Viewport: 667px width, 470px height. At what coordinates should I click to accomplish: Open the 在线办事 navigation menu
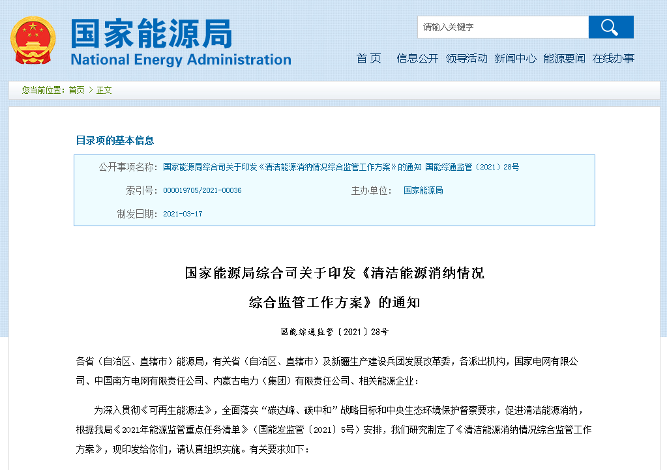point(613,58)
